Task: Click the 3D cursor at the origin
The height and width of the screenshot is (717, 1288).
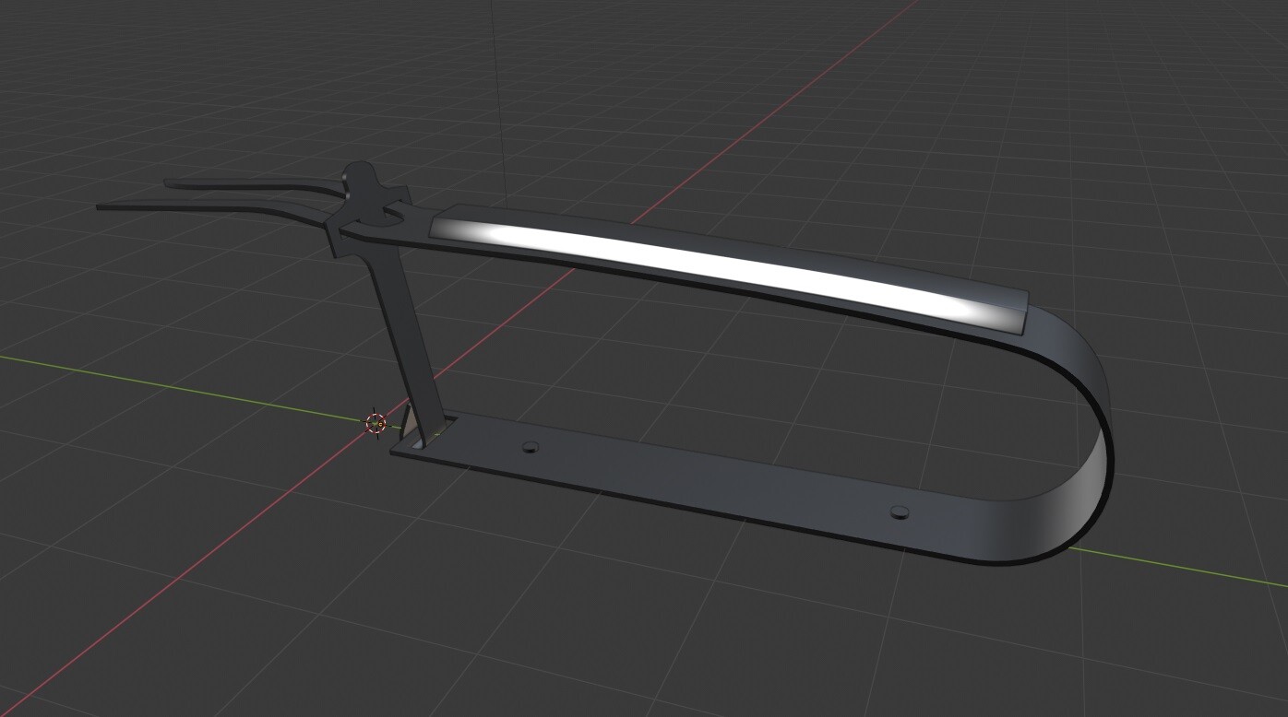Action: tap(376, 423)
